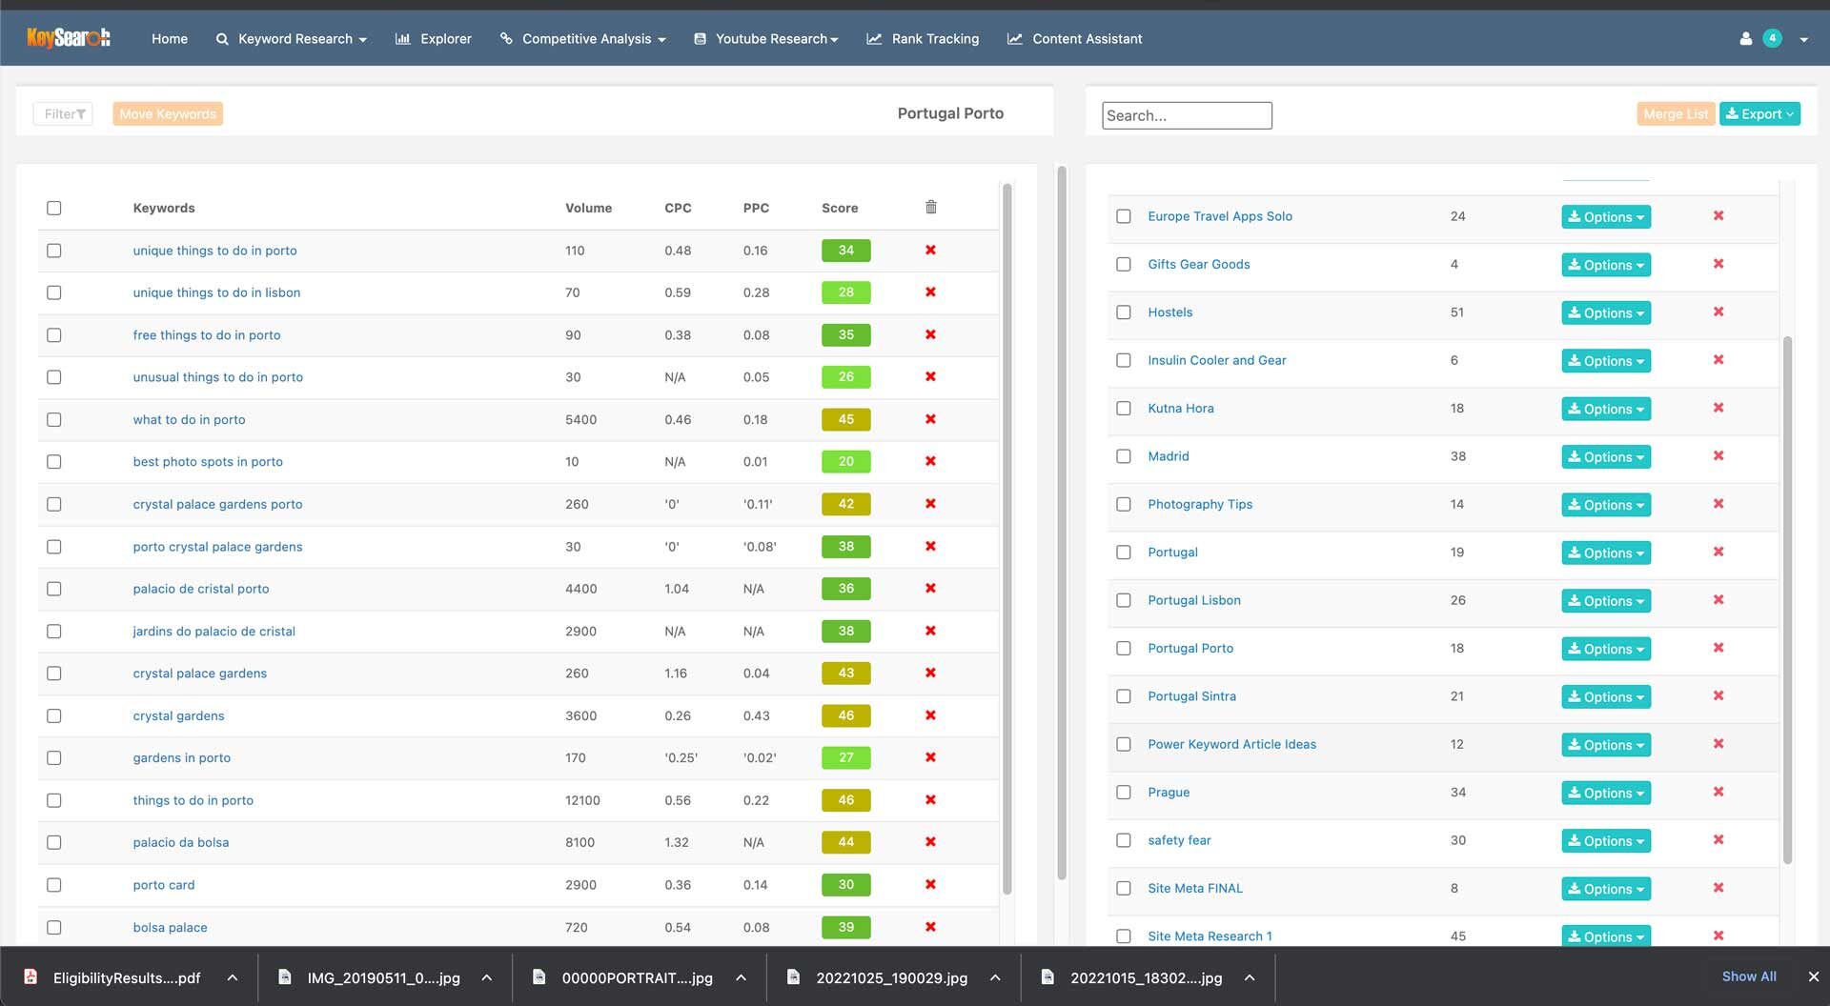Delete the Portugal Porto list
Viewport: 1830px width, 1006px height.
1718,648
